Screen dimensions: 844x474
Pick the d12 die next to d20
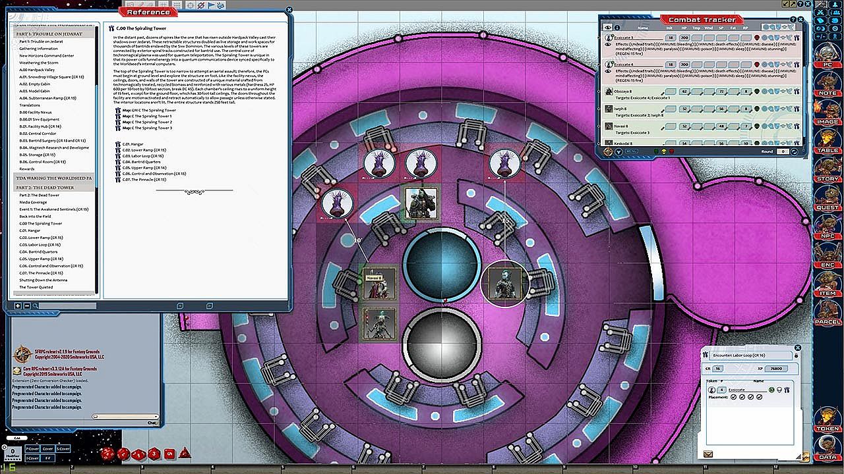pos(123,454)
